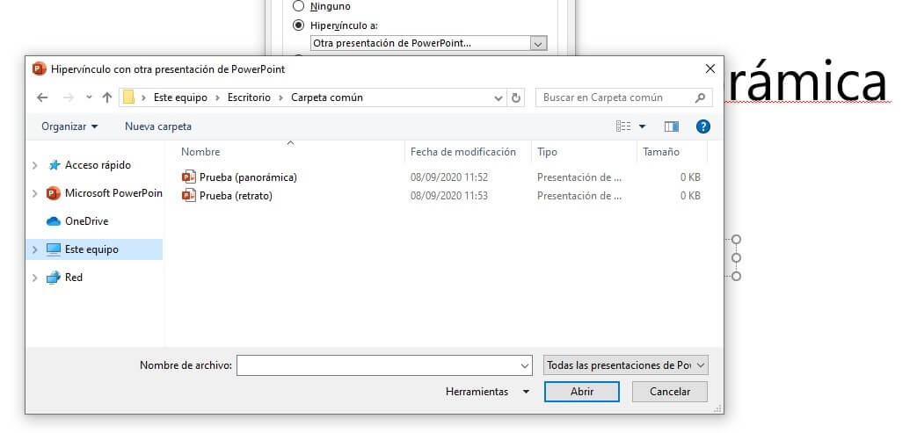
Task: Click date 08/09/2020 11:52
Action: coord(449,177)
